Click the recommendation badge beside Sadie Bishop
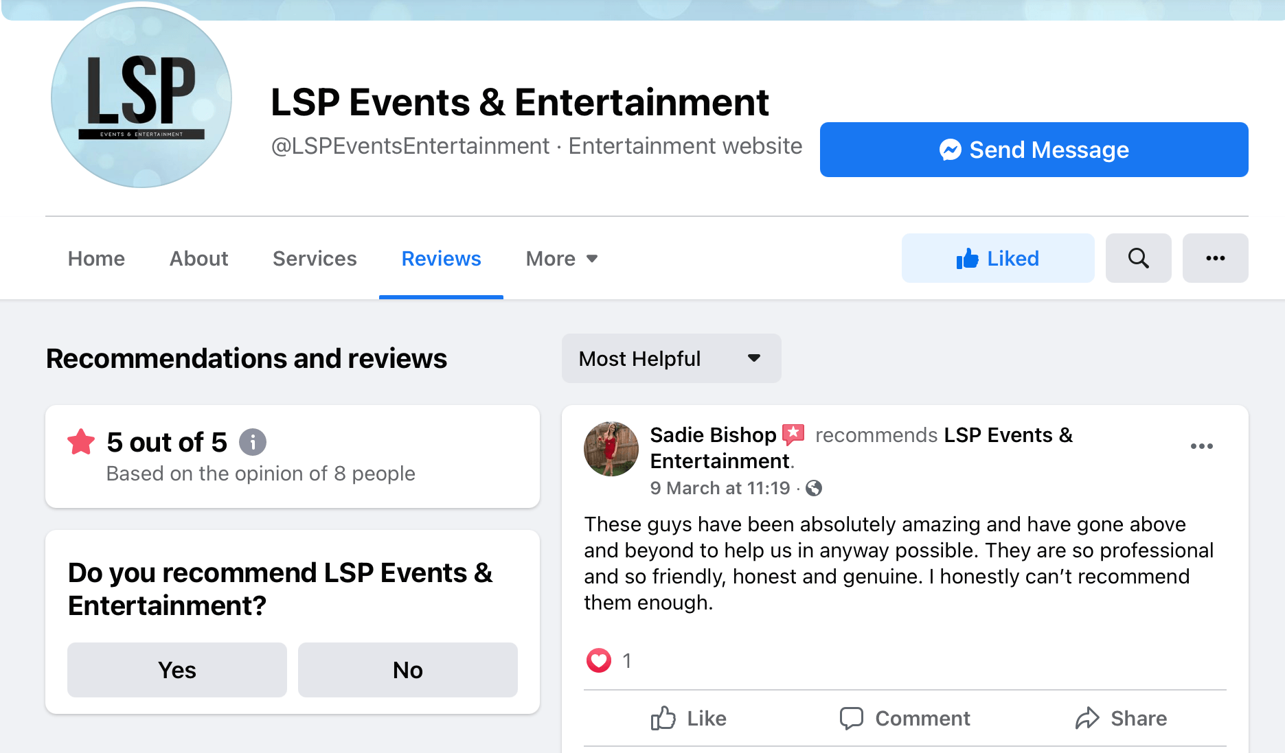 click(793, 434)
